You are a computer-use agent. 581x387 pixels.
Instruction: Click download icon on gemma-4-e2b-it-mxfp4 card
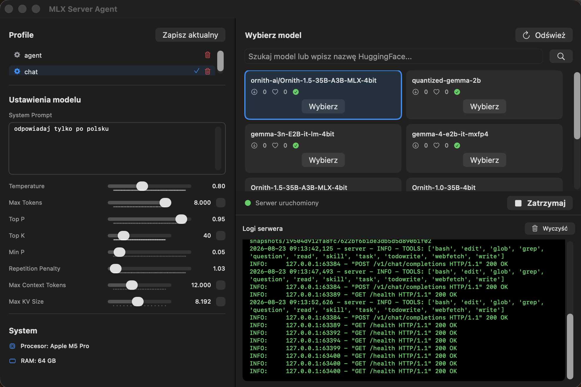click(x=416, y=145)
